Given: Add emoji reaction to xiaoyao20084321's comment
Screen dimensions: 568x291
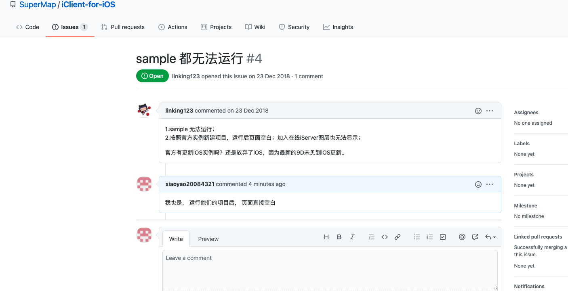Looking at the screenshot, I should tap(478, 184).
